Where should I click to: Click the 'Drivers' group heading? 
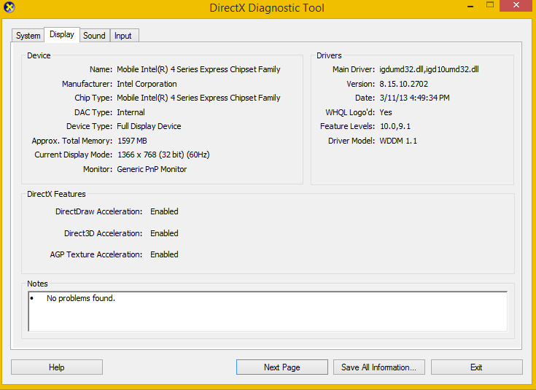[x=329, y=55]
